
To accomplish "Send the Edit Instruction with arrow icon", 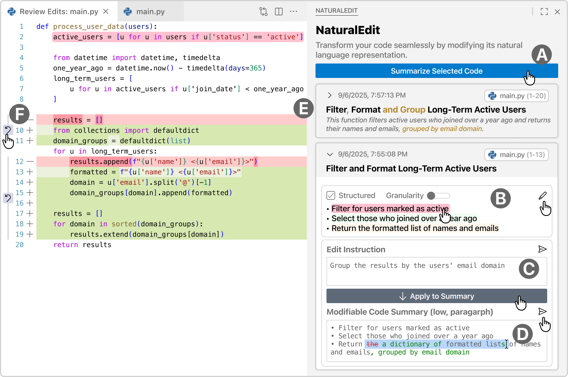I will tap(542, 249).
